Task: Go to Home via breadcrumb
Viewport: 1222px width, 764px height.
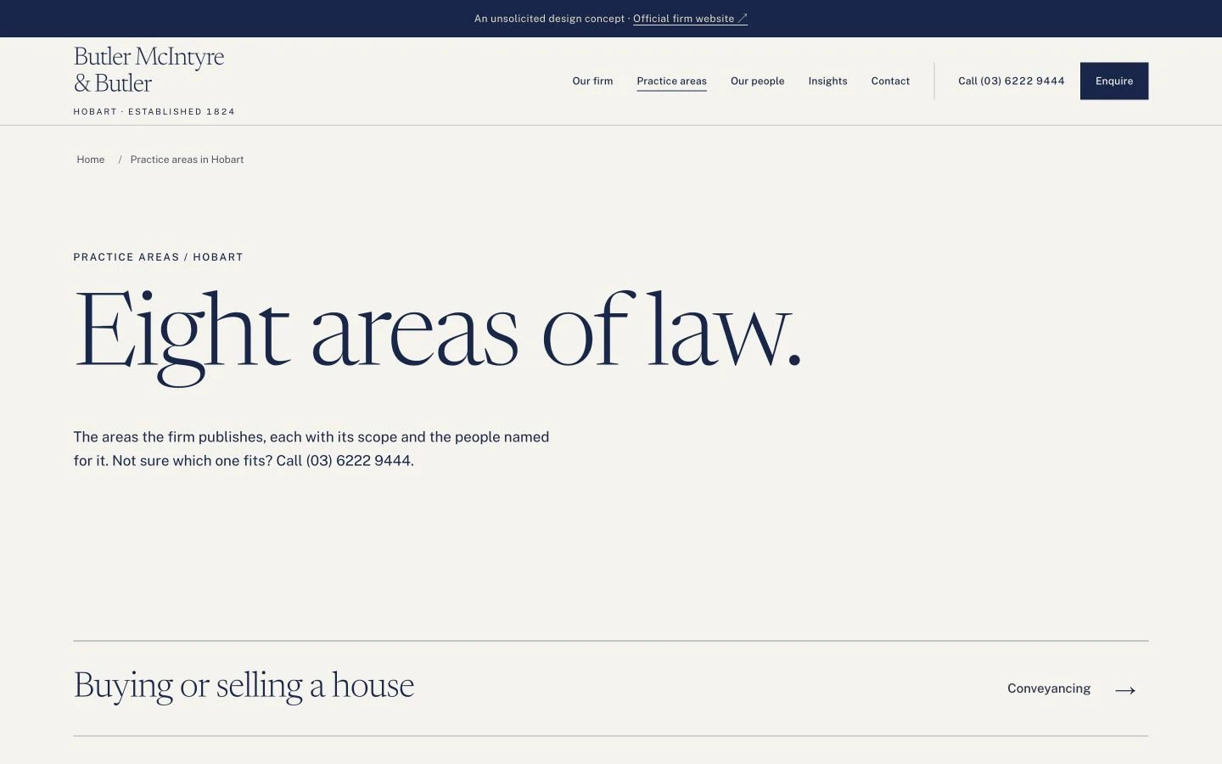Action: pyautogui.click(x=91, y=160)
